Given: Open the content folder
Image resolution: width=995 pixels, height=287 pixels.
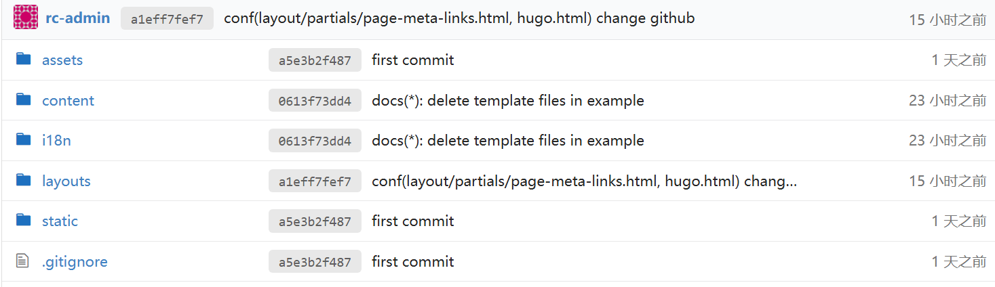Looking at the screenshot, I should click(x=68, y=101).
